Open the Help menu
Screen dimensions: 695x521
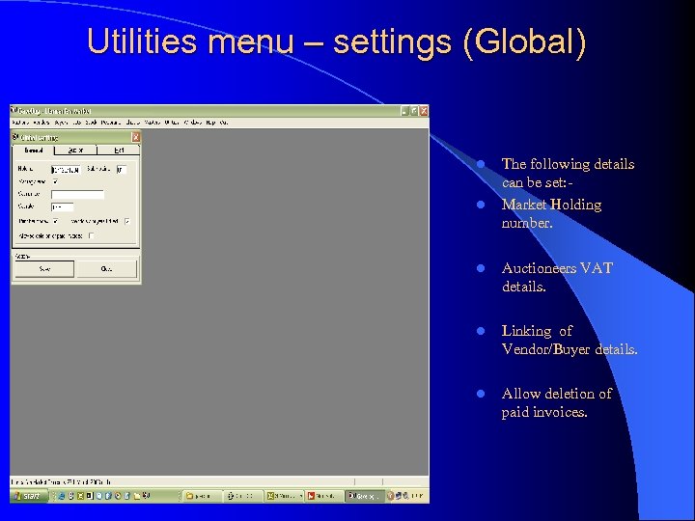[210, 123]
